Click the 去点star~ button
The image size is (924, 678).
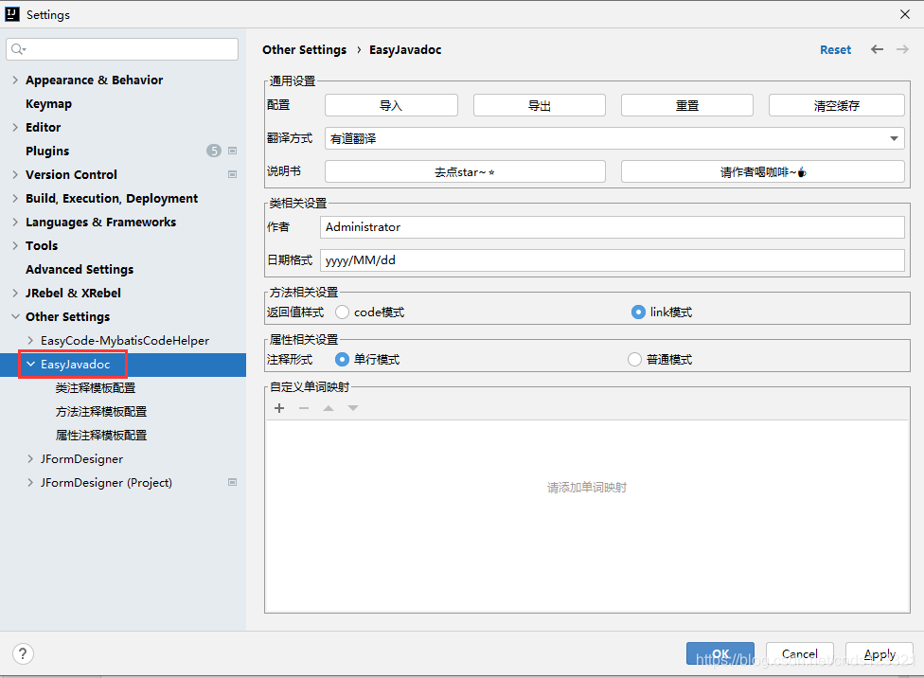coord(465,171)
